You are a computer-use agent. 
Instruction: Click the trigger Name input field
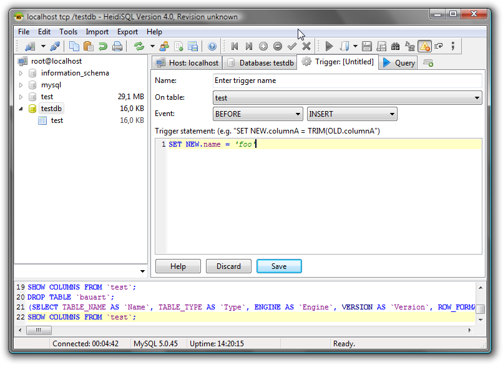click(347, 80)
